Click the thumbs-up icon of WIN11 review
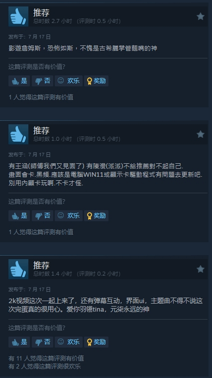 coord(18,134)
